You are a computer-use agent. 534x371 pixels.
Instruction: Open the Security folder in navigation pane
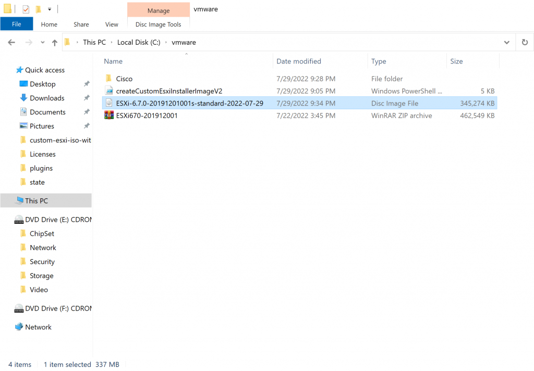[42, 262]
